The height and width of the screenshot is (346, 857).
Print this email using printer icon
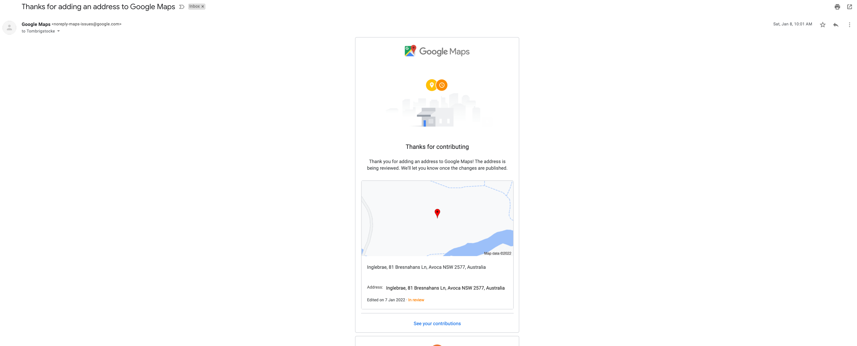coord(837,7)
